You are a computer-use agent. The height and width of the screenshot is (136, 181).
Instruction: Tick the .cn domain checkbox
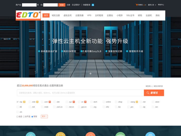point(79,102)
